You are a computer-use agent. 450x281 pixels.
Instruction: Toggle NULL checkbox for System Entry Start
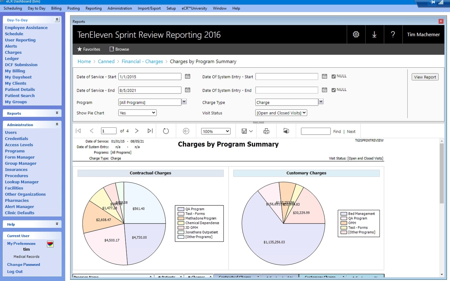(x=333, y=76)
